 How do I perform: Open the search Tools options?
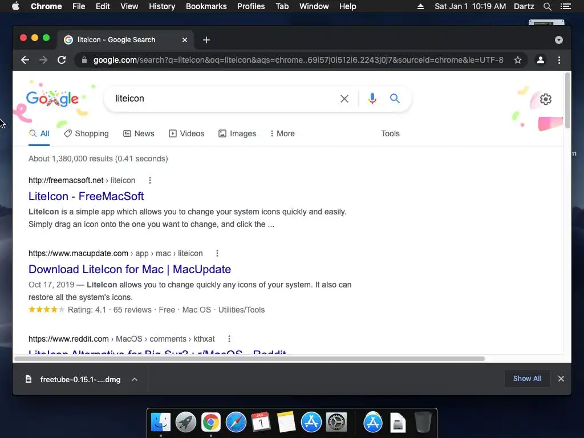click(x=390, y=133)
